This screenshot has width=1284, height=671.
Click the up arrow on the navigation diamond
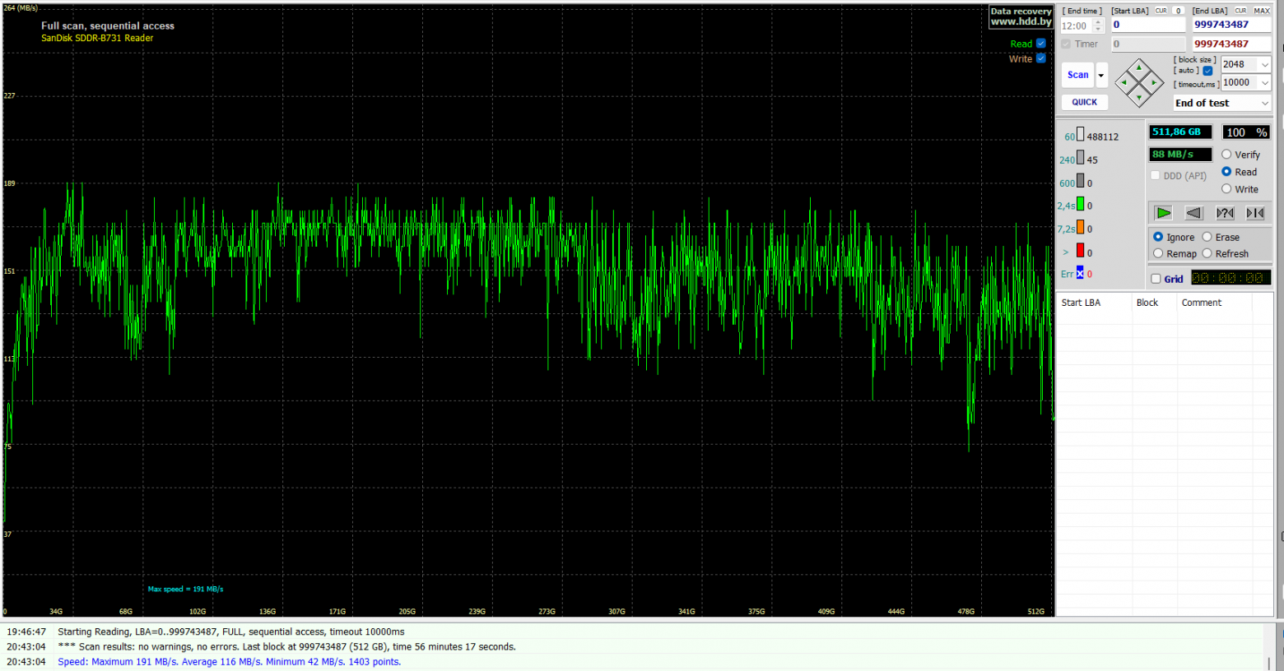[x=1139, y=67]
